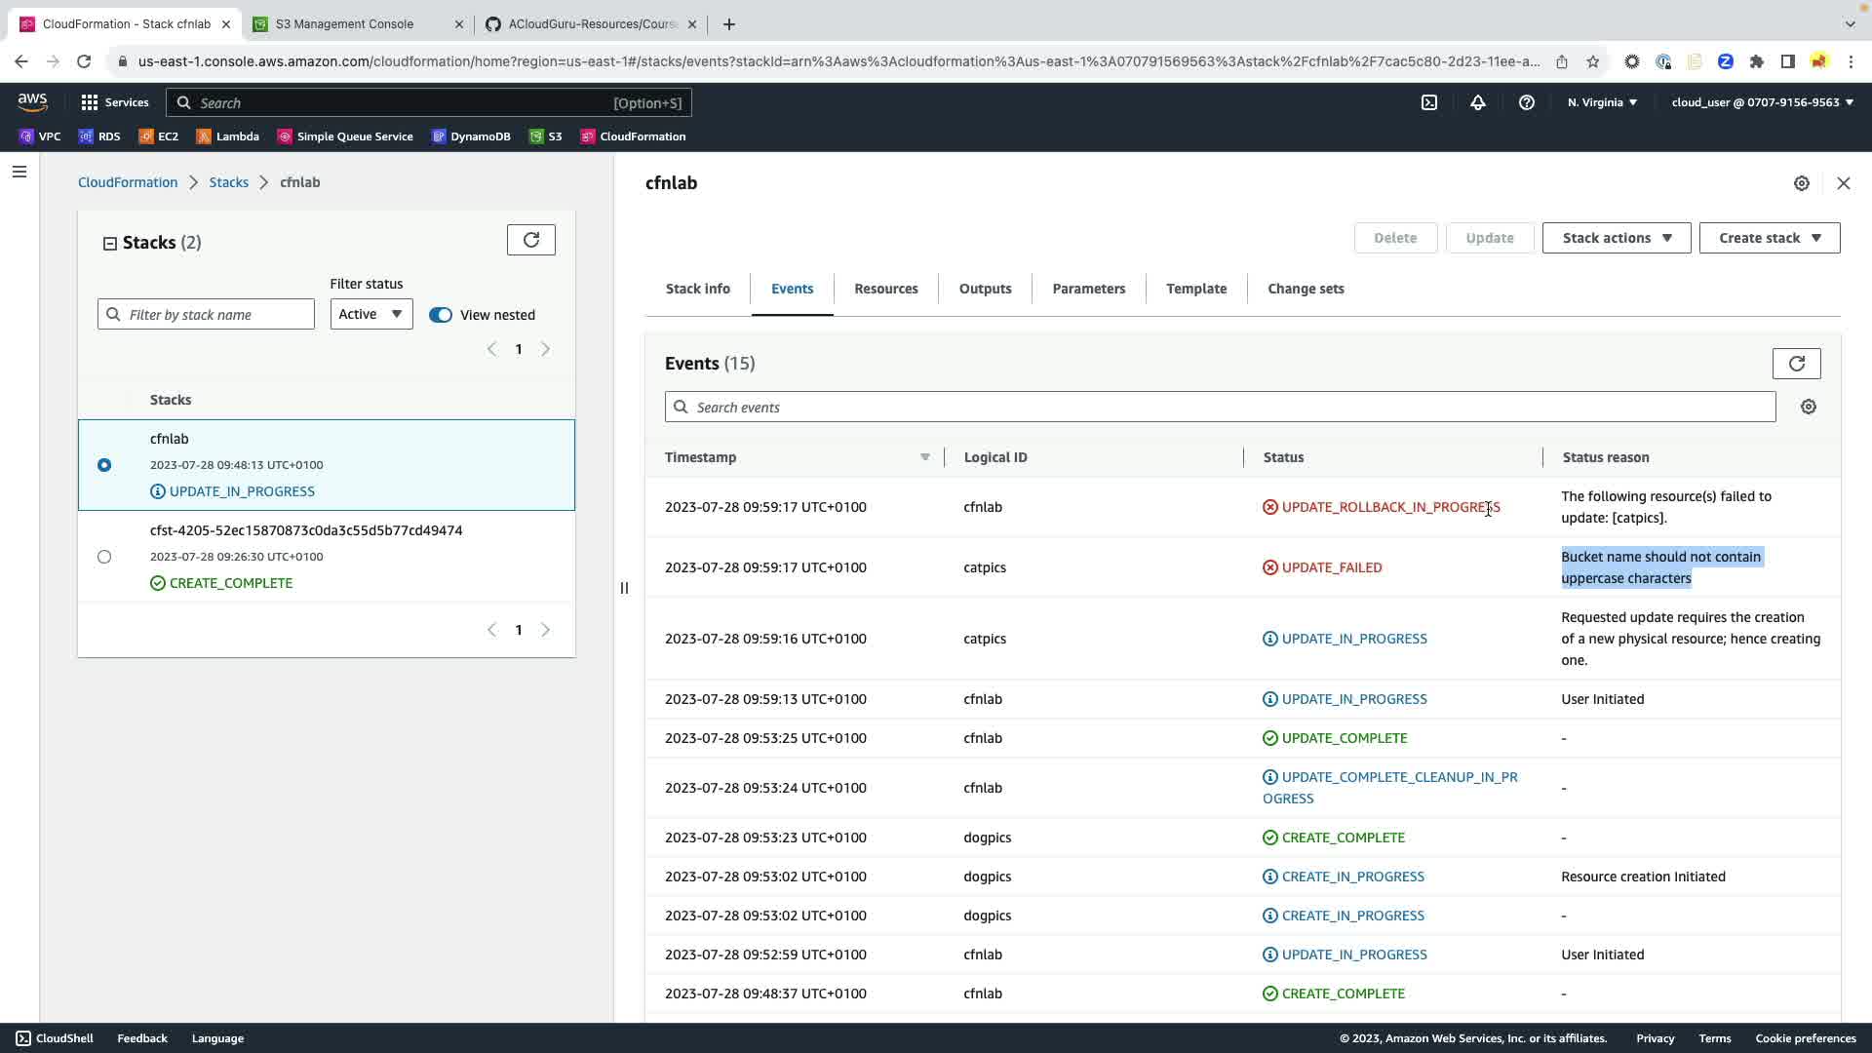Select the cfst-4205 stack radio button
The image size is (1872, 1053).
104,557
